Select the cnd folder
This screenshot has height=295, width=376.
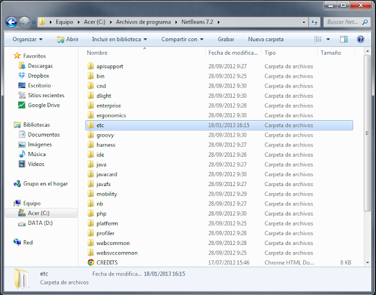(101, 86)
